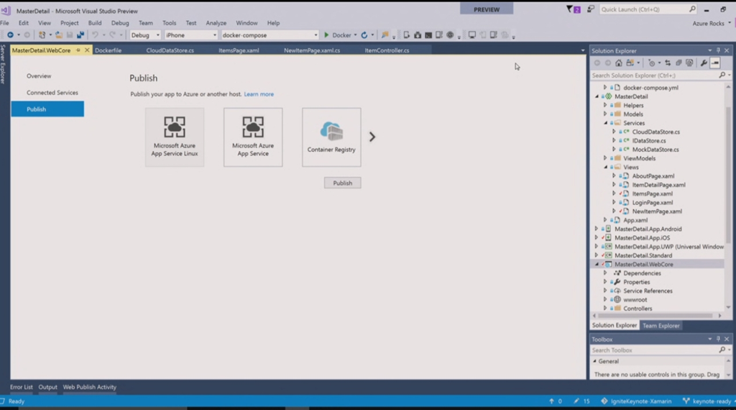This screenshot has height=410, width=736.
Task: Open the Docker run target dropdown arrow
Action: [355, 35]
